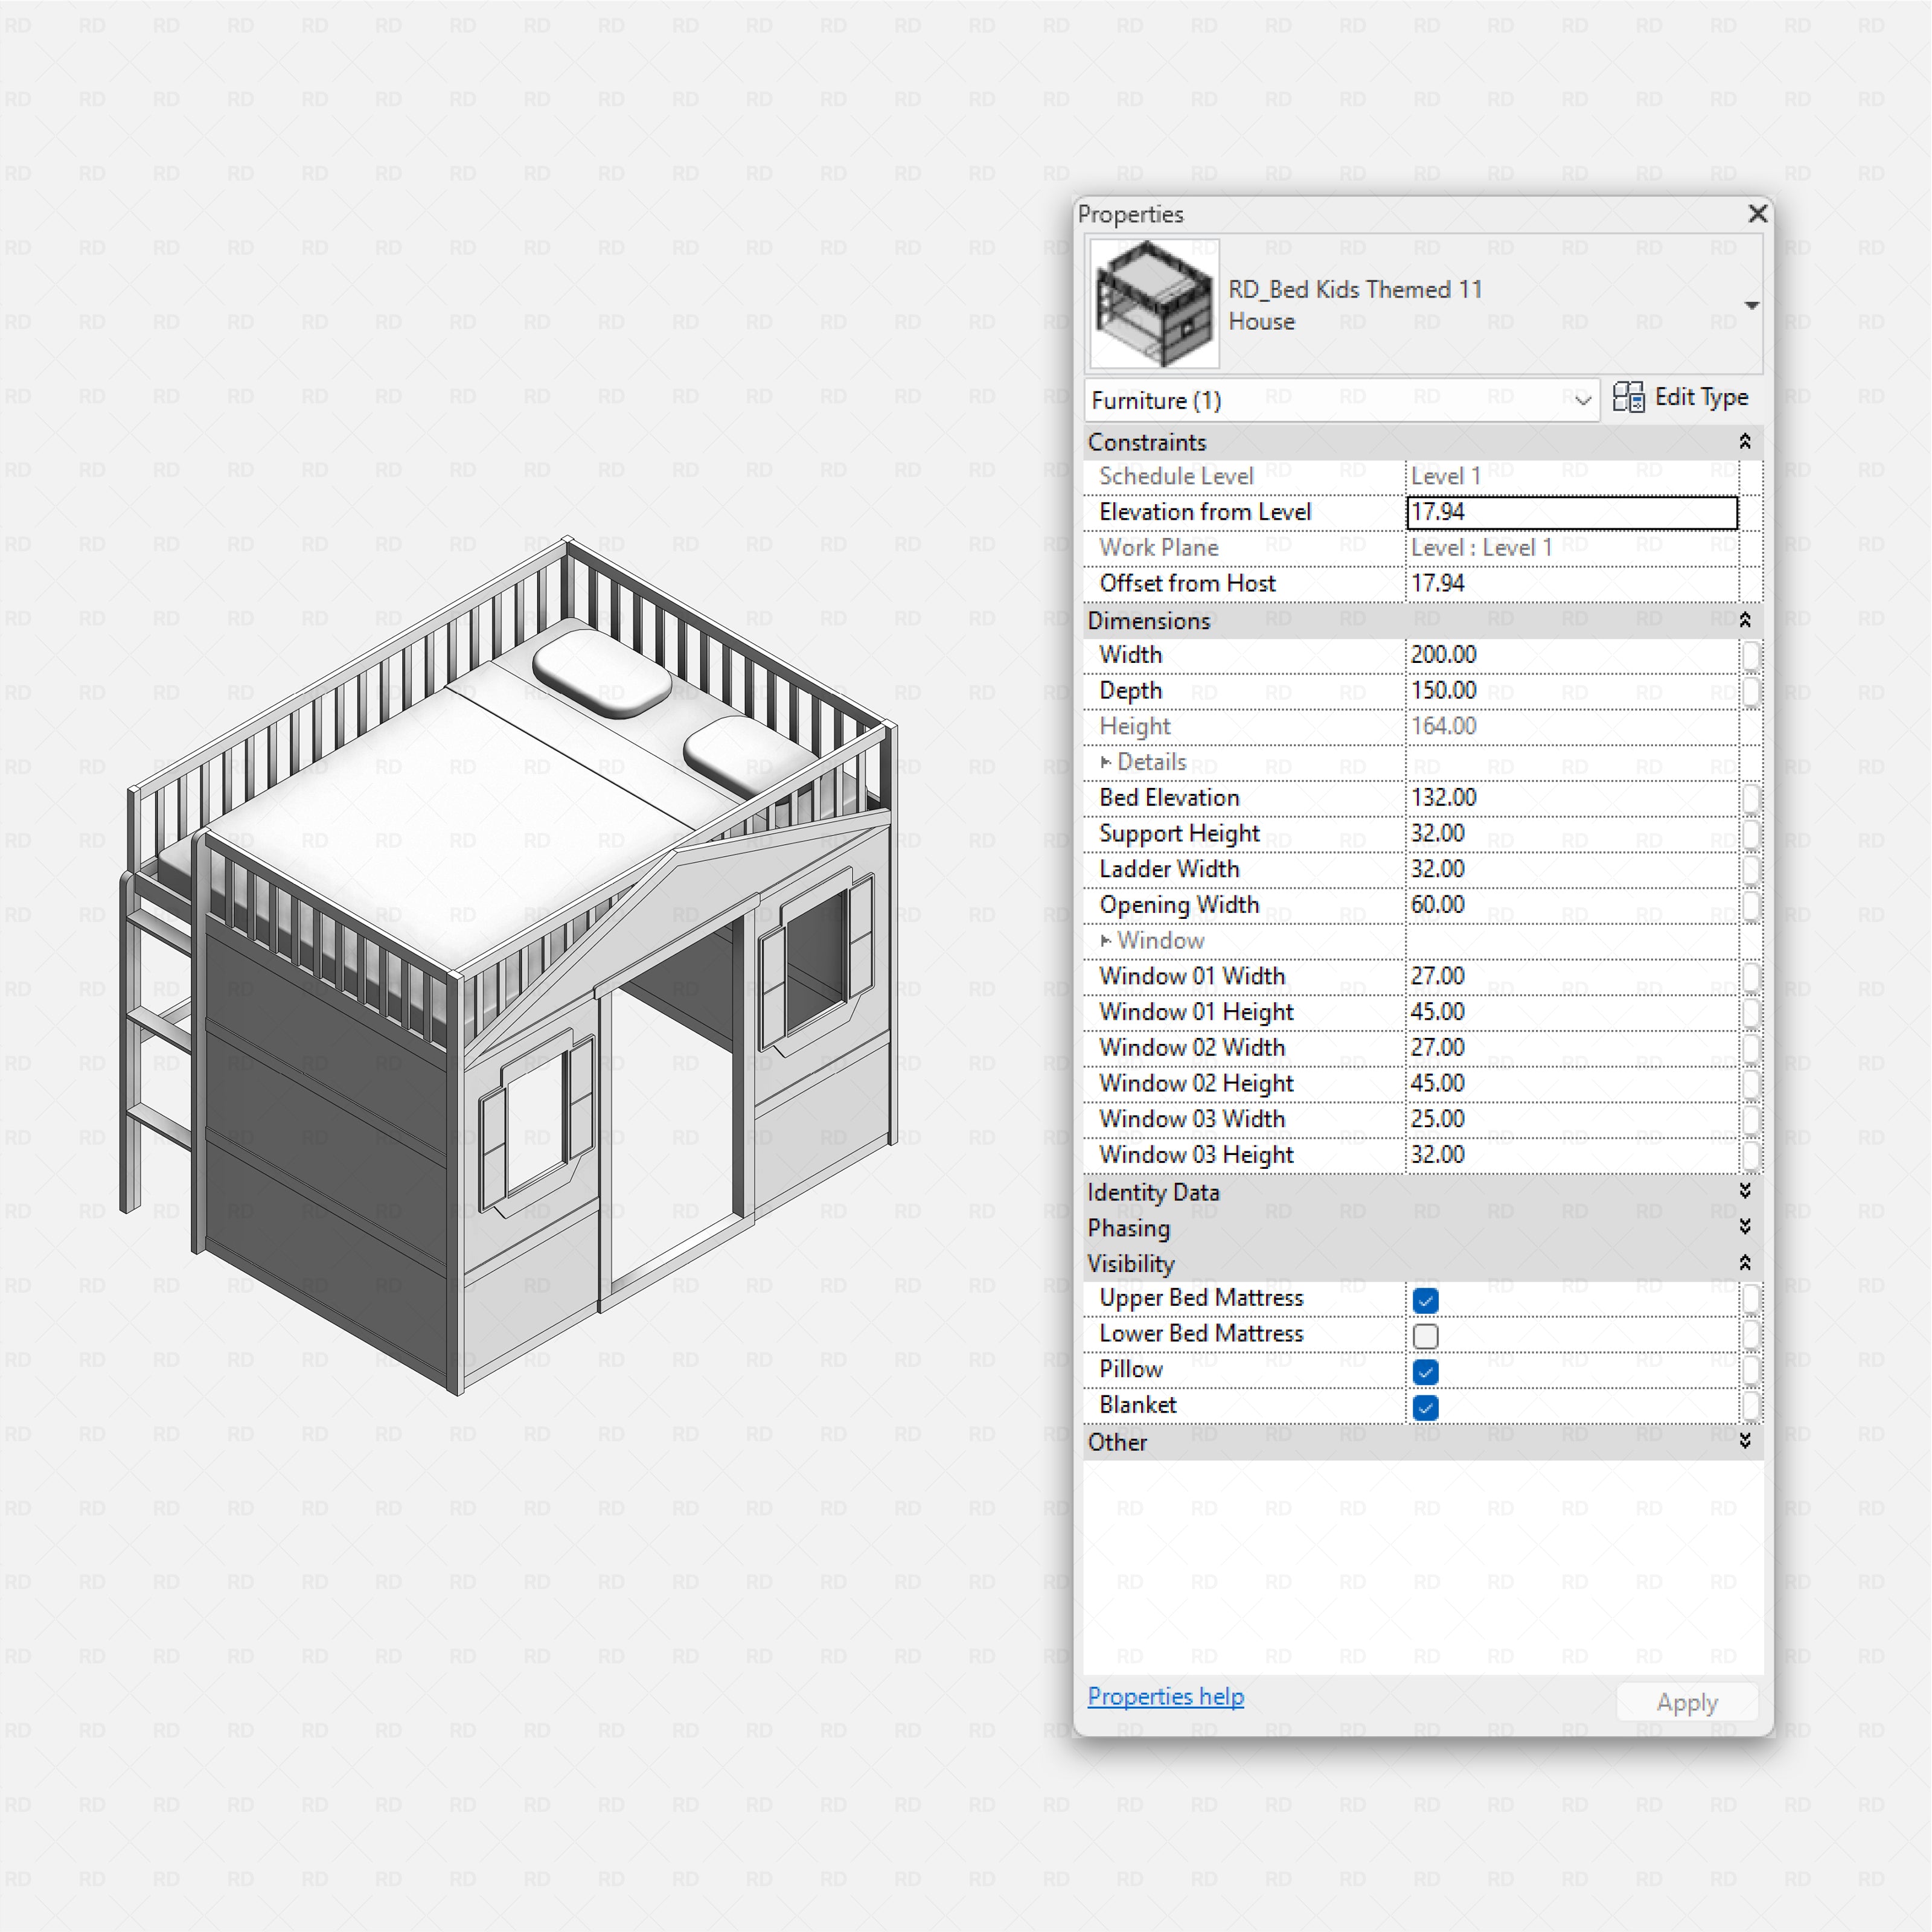Click the associate parameter icon beside Depth
This screenshot has width=1932, height=1932.
1752,692
